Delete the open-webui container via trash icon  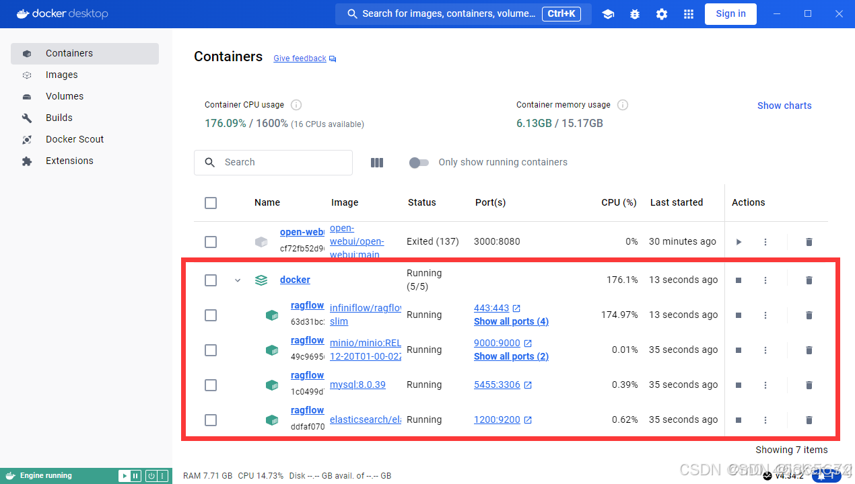809,242
